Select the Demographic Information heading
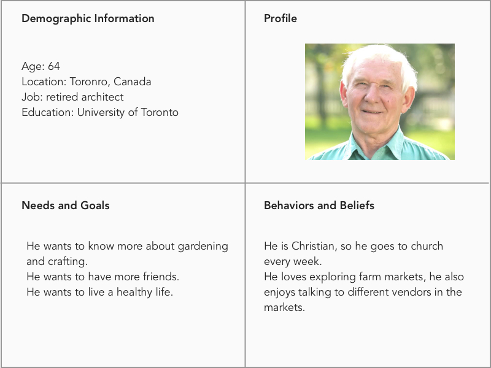Image resolution: width=491 pixels, height=368 pixels. click(88, 18)
